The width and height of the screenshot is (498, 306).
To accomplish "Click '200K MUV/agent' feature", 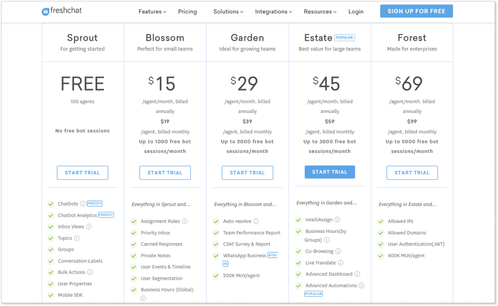I will pyautogui.click(x=241, y=275).
